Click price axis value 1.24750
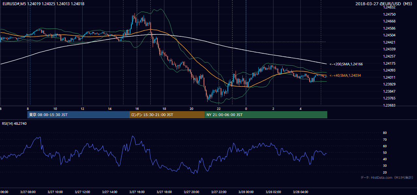 (389, 14)
